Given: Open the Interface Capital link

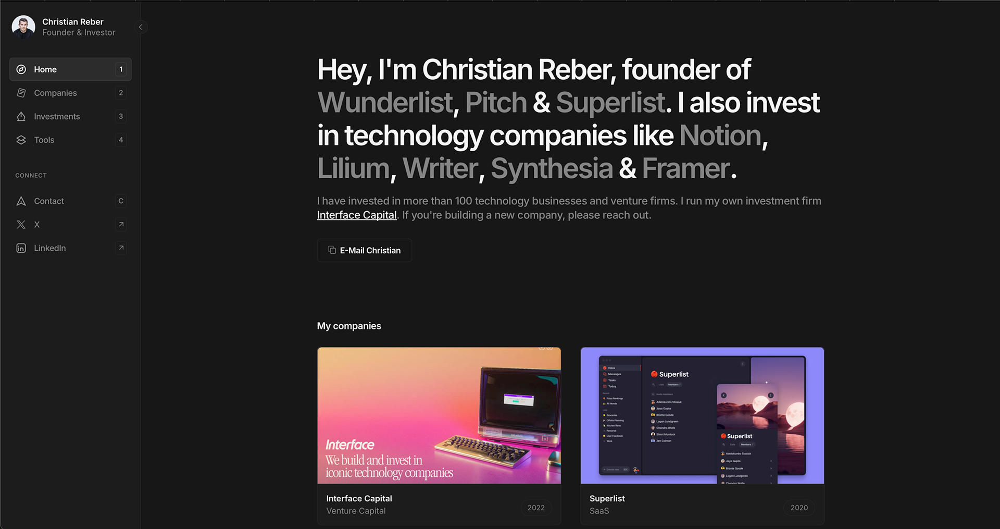Looking at the screenshot, I should (357, 215).
